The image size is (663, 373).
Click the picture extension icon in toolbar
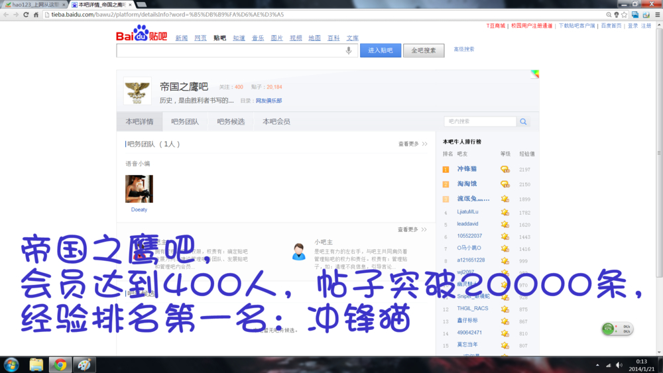(646, 15)
